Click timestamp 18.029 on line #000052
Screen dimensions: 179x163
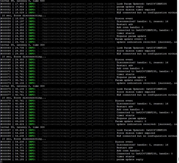click(19, 10)
